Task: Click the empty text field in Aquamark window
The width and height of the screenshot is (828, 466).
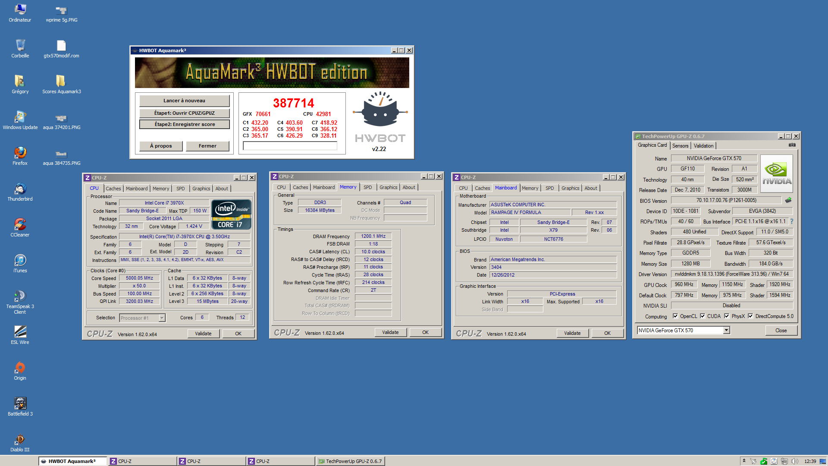Action: [290, 146]
